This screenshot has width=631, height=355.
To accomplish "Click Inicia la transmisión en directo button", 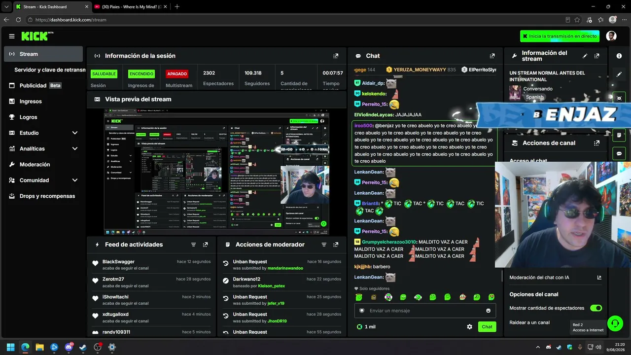I will (x=560, y=36).
